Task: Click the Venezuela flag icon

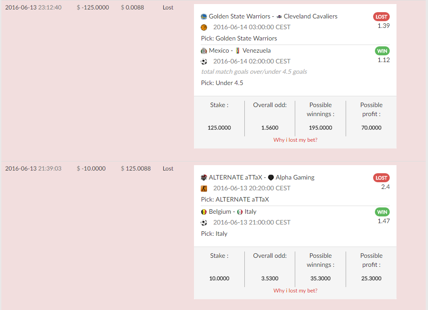Action: point(238,51)
